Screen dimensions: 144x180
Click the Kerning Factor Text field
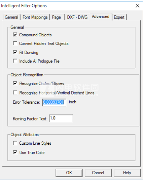[61, 118]
